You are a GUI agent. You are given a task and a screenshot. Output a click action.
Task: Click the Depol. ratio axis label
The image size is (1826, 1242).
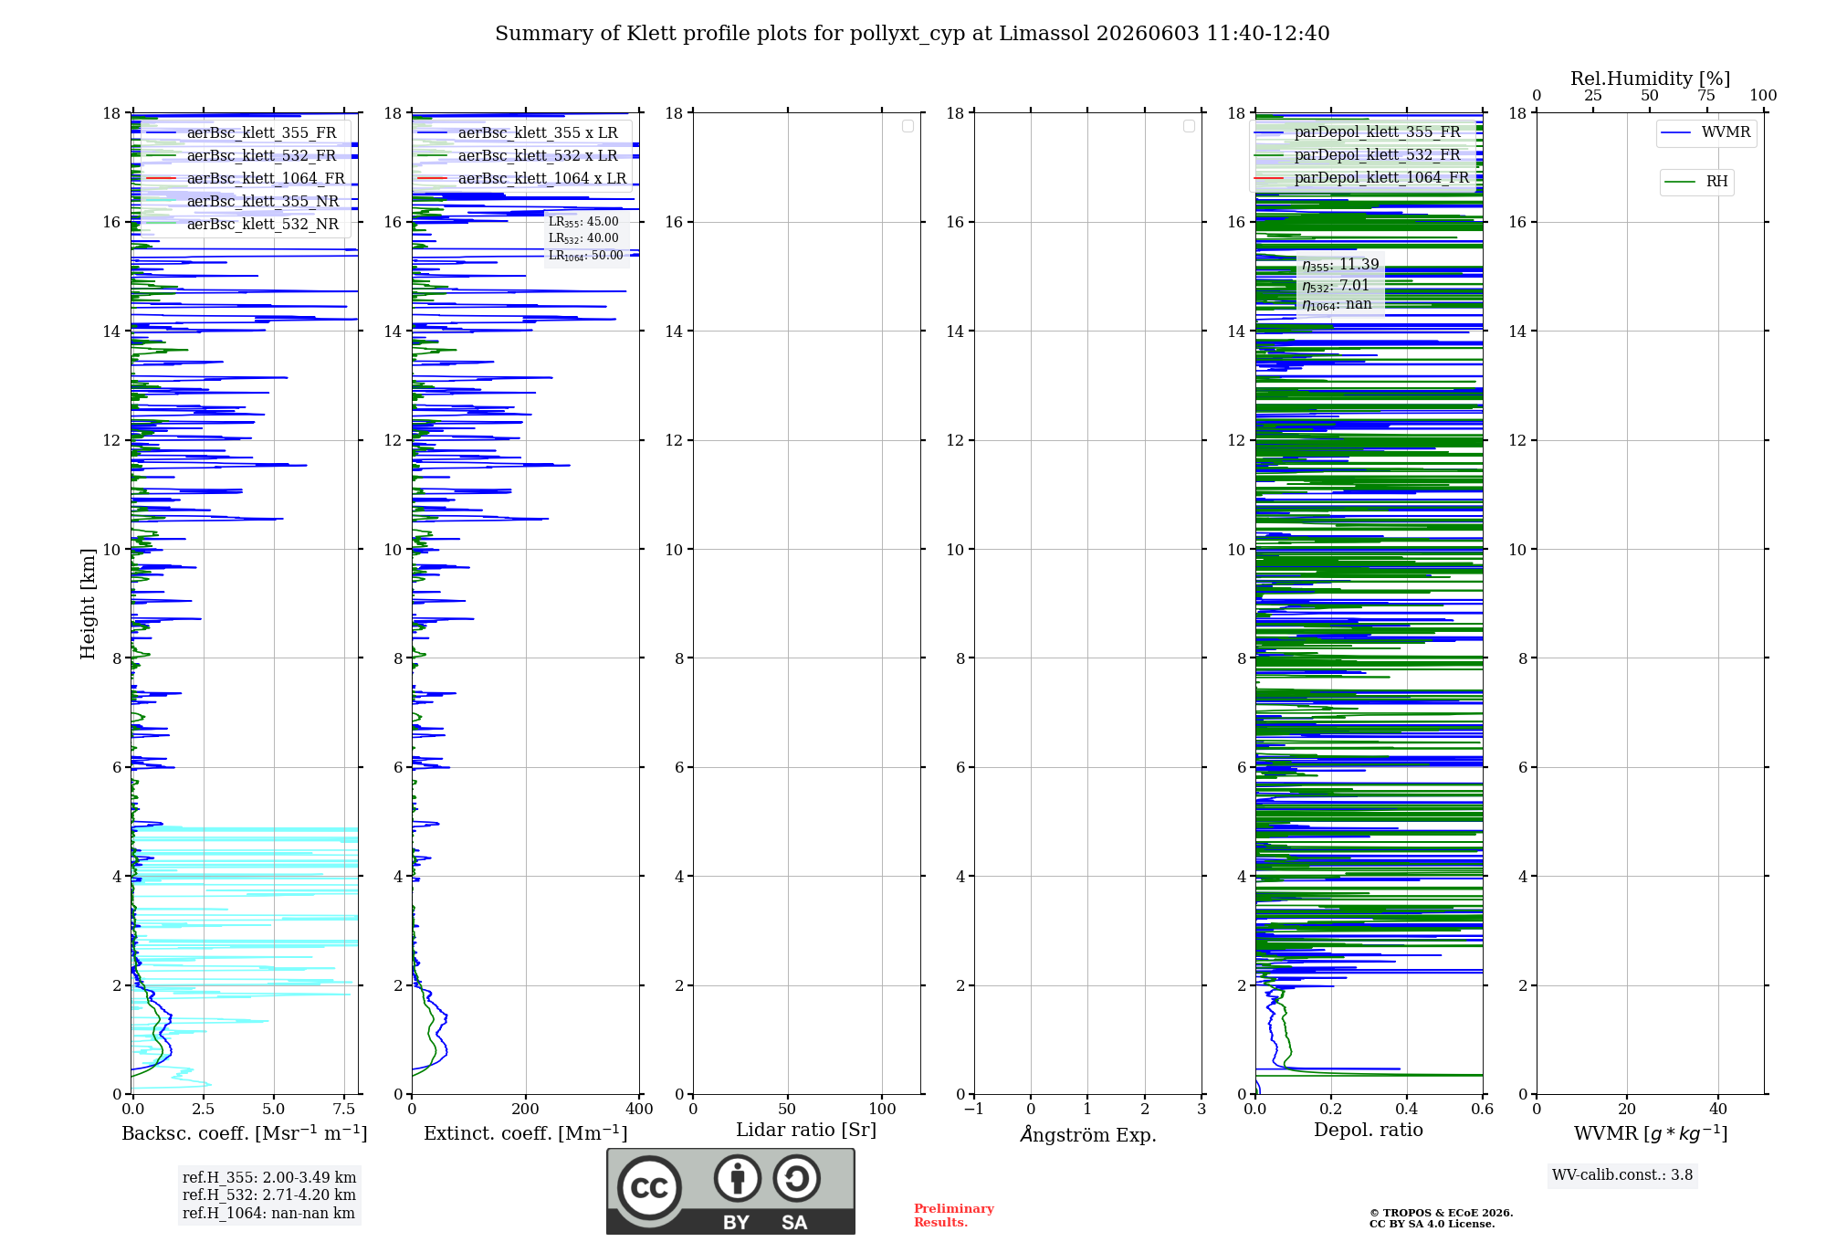[x=1369, y=1131]
